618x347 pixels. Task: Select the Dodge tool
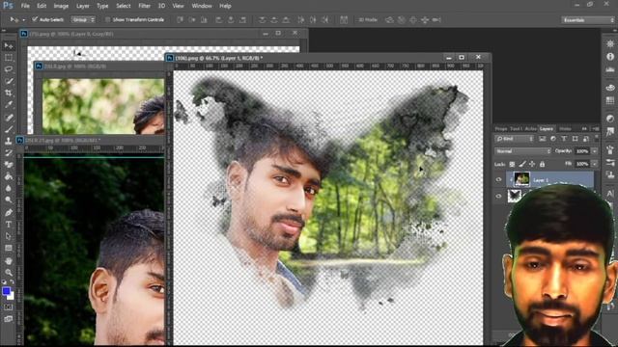9,200
